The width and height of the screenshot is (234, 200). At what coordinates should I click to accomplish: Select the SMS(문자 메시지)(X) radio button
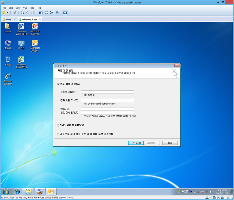coord(58,125)
